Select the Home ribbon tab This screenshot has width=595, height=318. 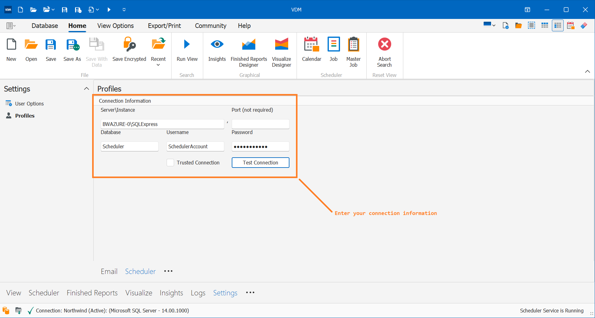click(77, 26)
